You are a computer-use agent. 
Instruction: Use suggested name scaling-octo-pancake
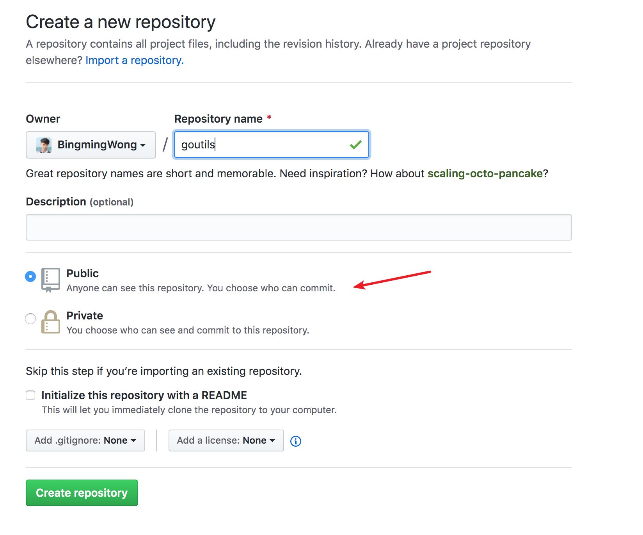tap(485, 173)
